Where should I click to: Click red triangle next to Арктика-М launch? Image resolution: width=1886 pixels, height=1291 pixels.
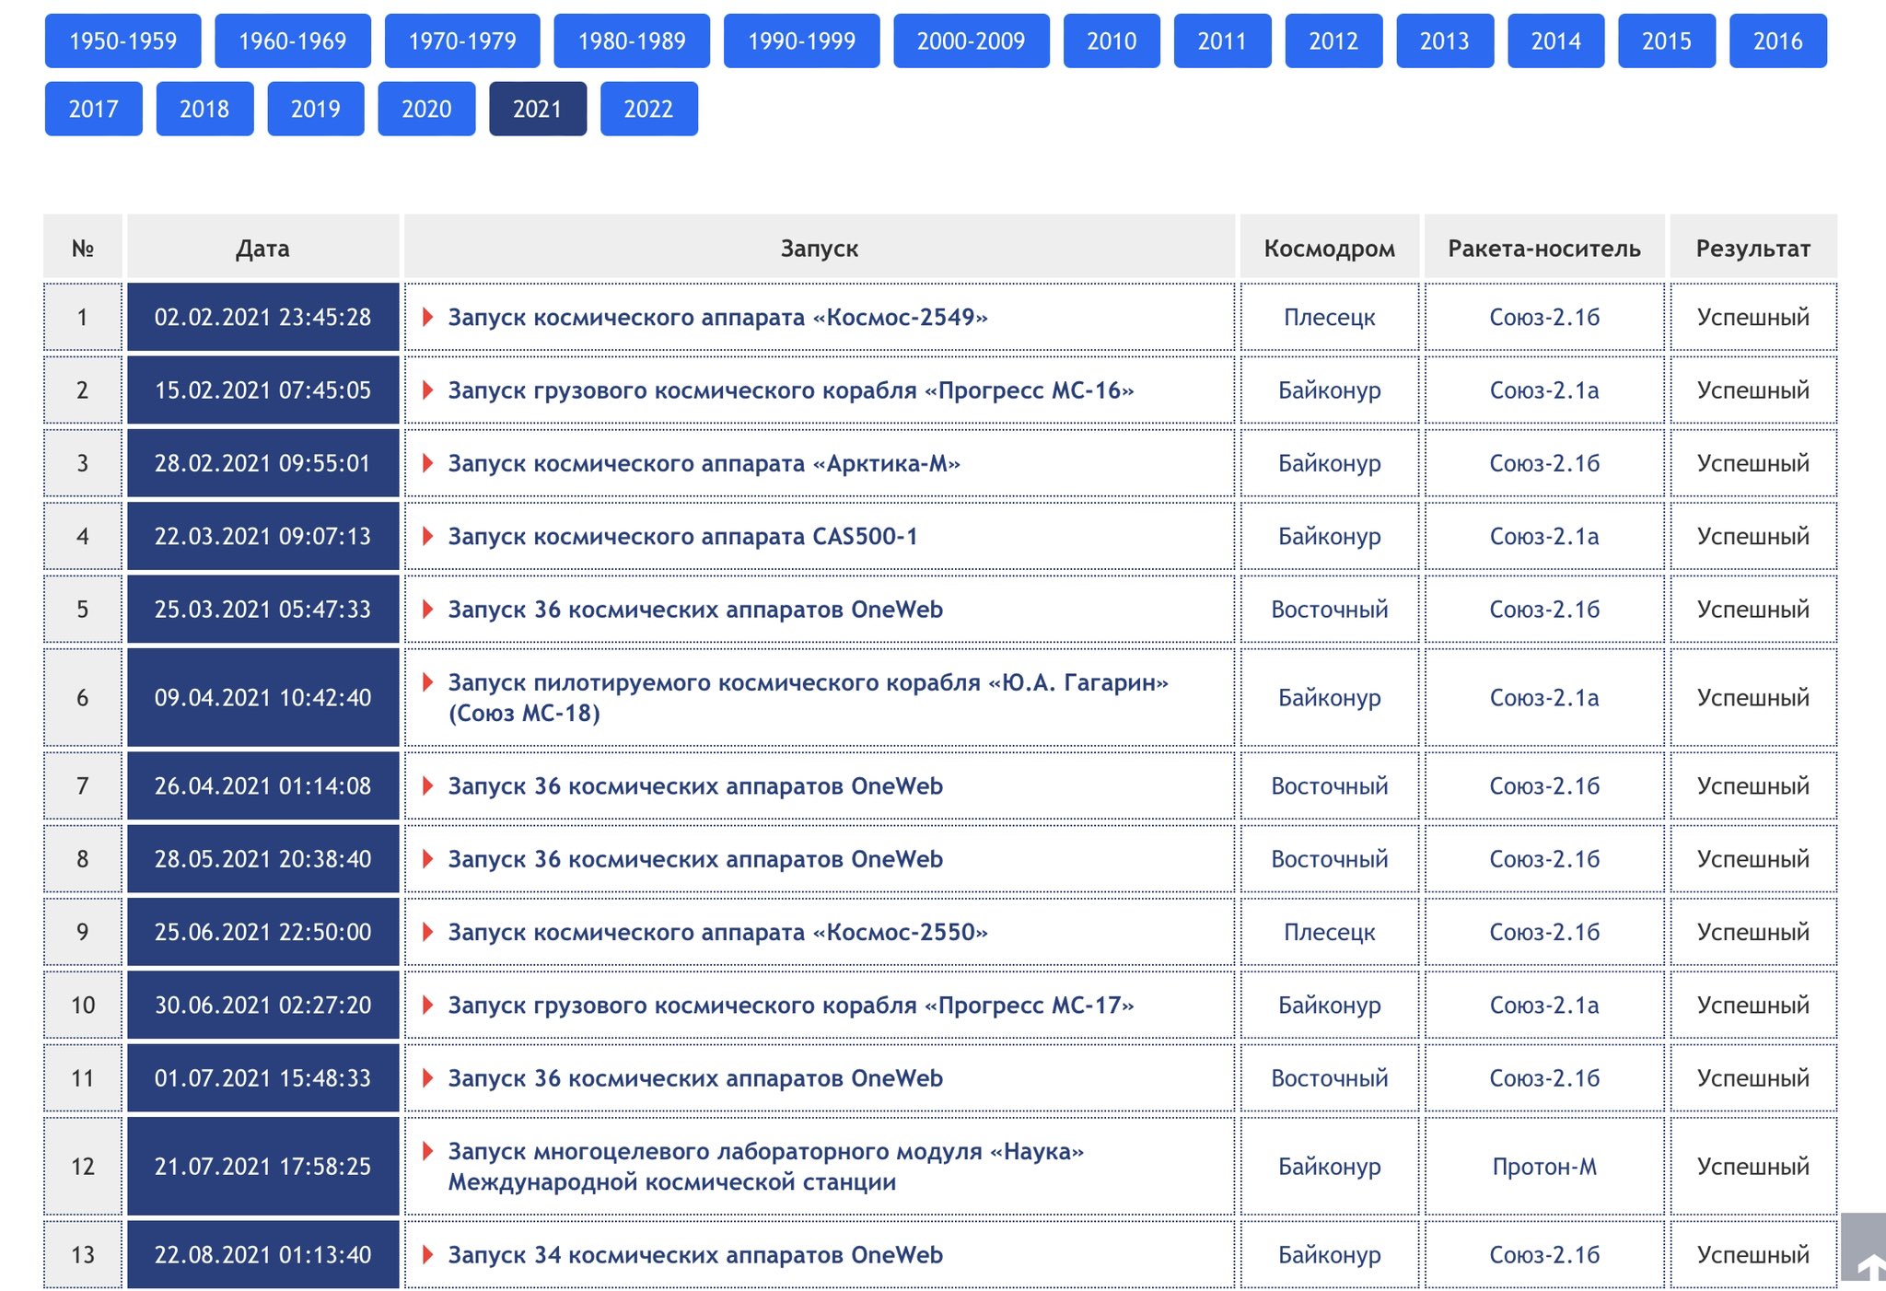coord(427,463)
